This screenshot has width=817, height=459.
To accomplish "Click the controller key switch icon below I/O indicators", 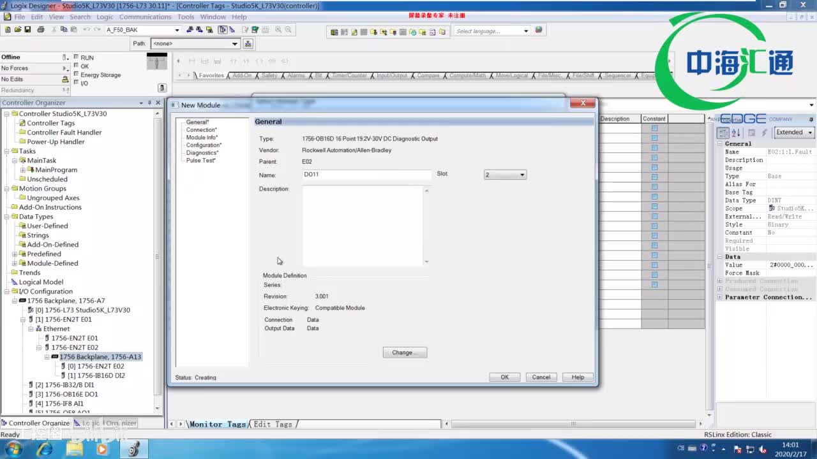I will pyautogui.click(x=162, y=87).
